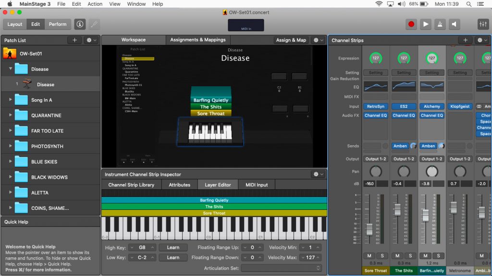Click the Disease set folder icon
The image size is (492, 276).
(x=21, y=69)
